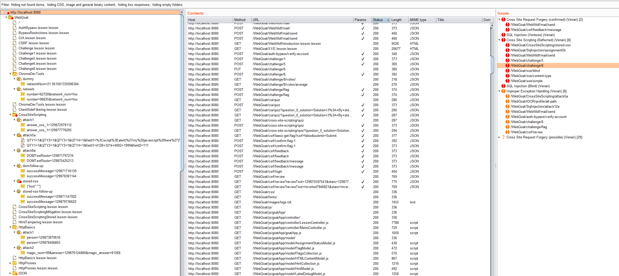Image resolution: width=619 pixels, height=276 pixels.
Task: Select the /WebGoat/xxe/content-type issue
Action: (x=531, y=76)
